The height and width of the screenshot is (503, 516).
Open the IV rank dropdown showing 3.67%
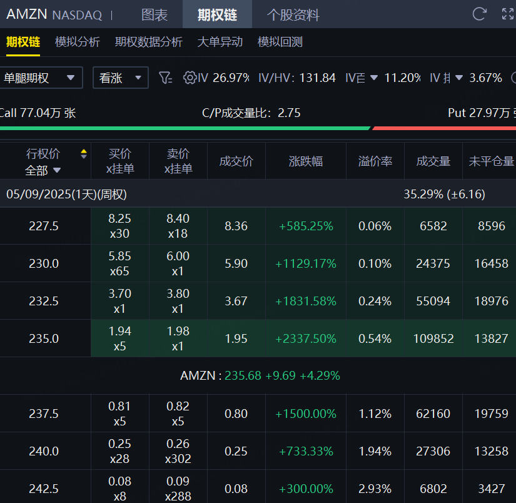458,78
